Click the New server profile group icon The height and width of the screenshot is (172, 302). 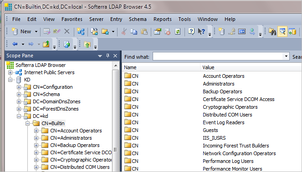point(81,31)
